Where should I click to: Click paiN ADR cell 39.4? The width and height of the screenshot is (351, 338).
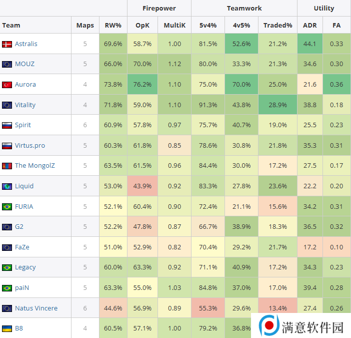(310, 288)
